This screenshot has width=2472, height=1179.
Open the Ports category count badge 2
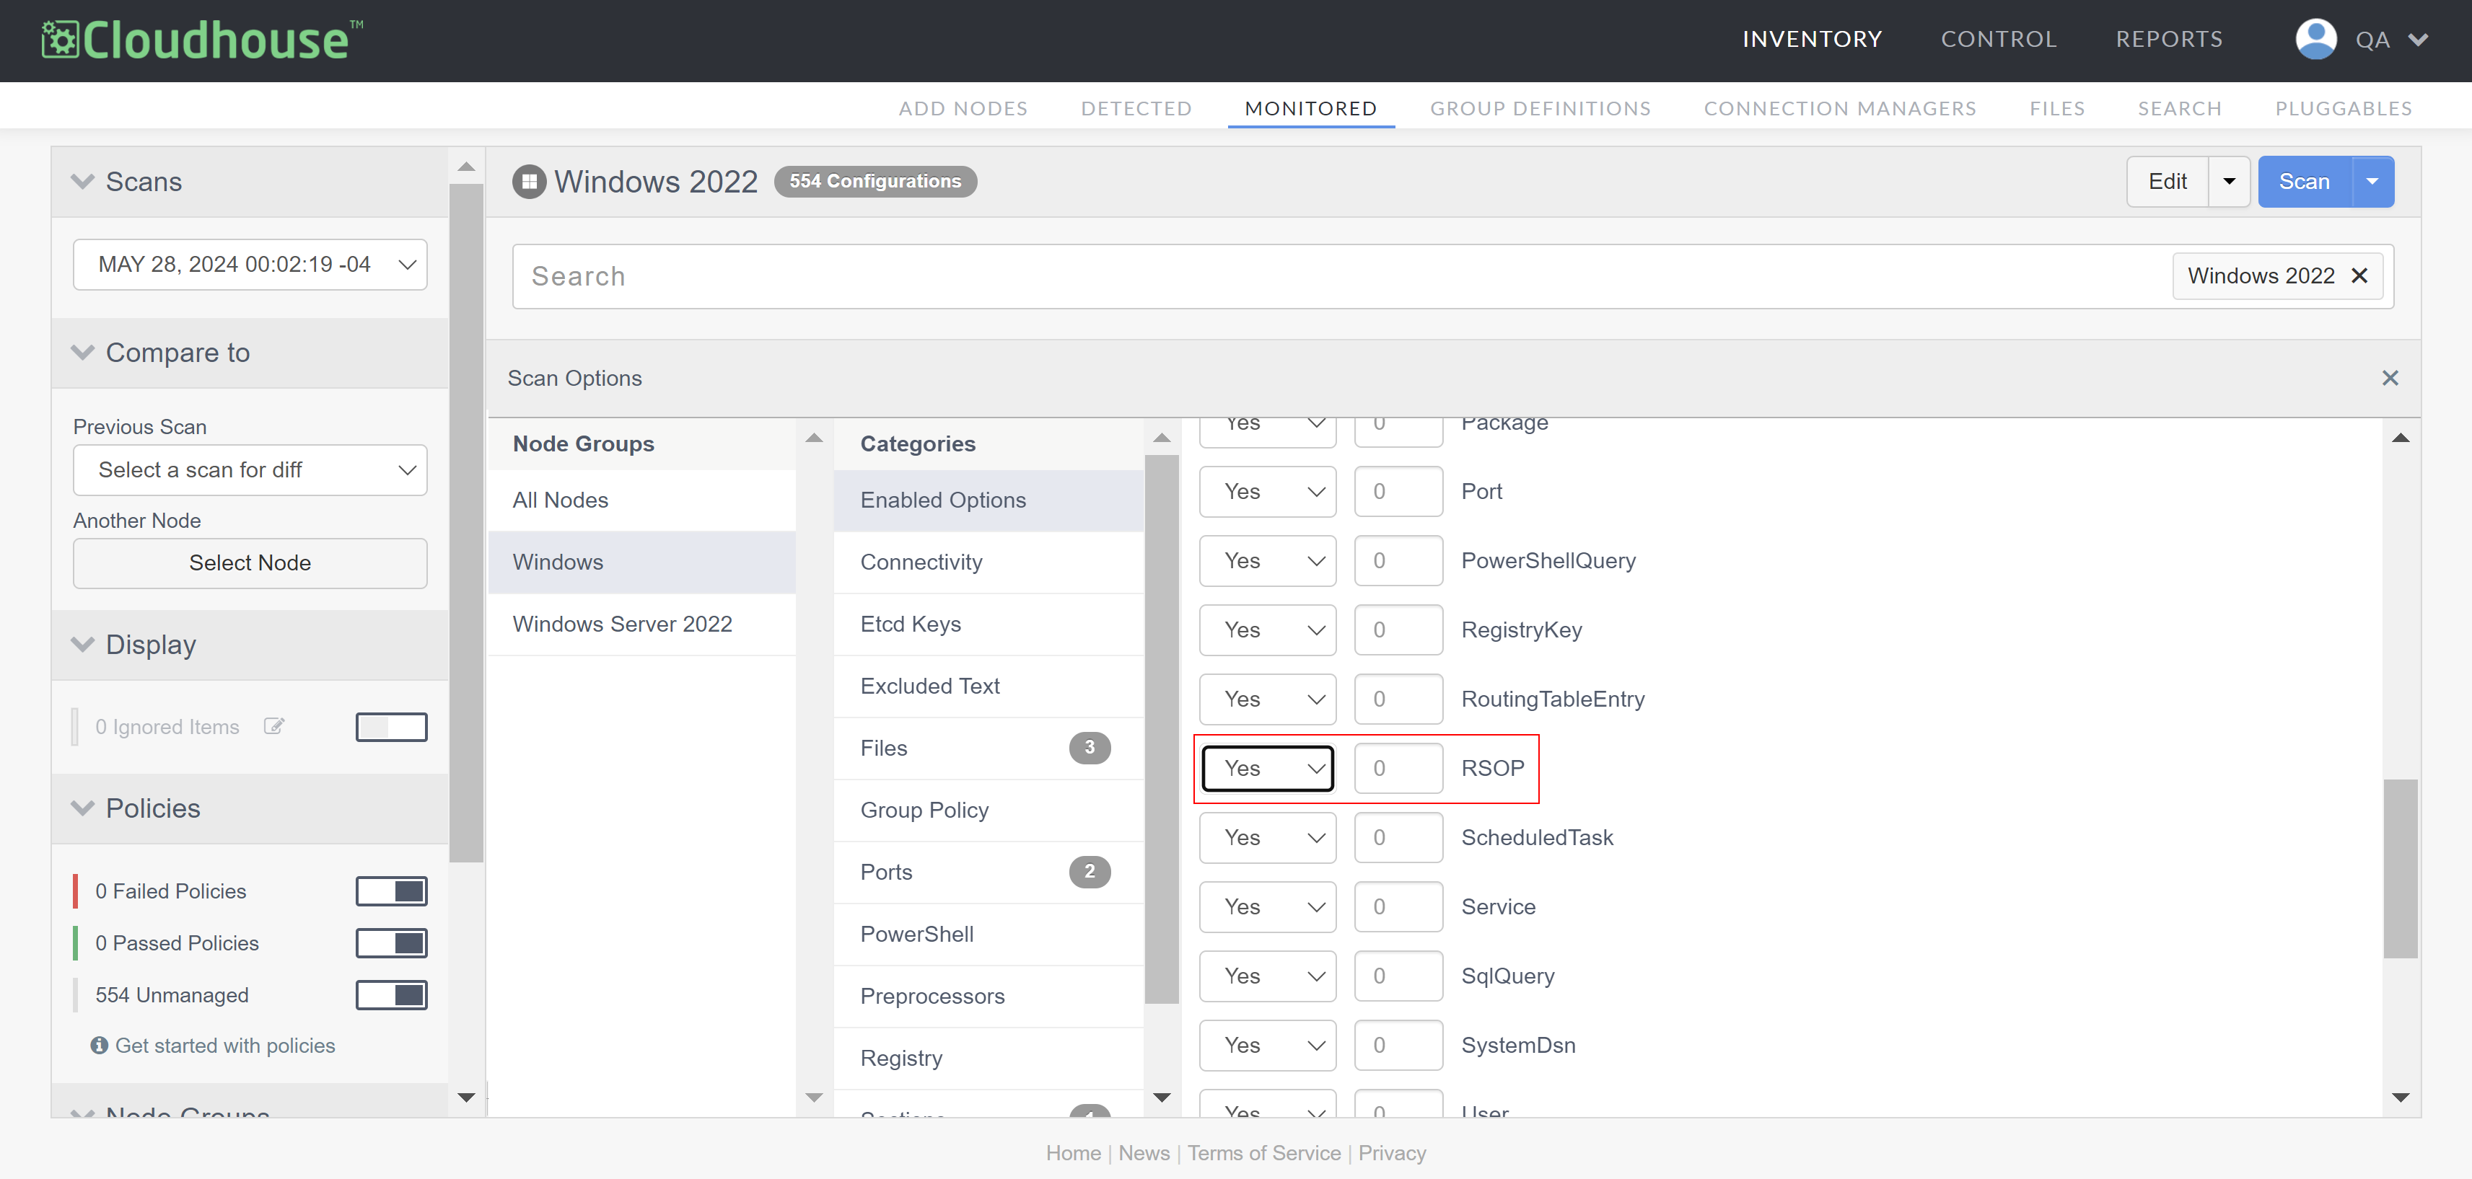pyautogui.click(x=1090, y=872)
